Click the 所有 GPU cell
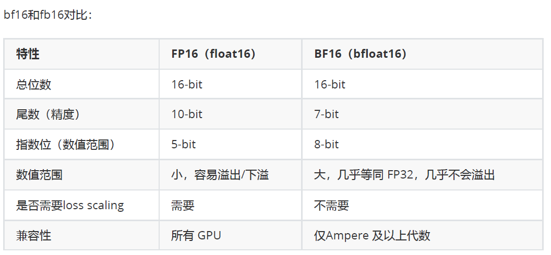Image resolution: width=551 pixels, height=255 pixels. click(x=231, y=235)
